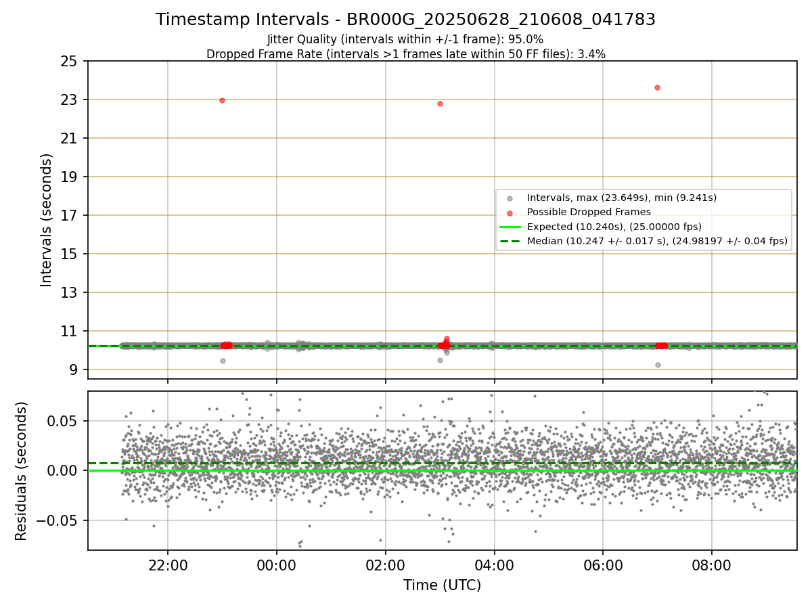812x609 pixels.
Task: Click the x-axis tick label 22:00
Action: click(x=168, y=565)
